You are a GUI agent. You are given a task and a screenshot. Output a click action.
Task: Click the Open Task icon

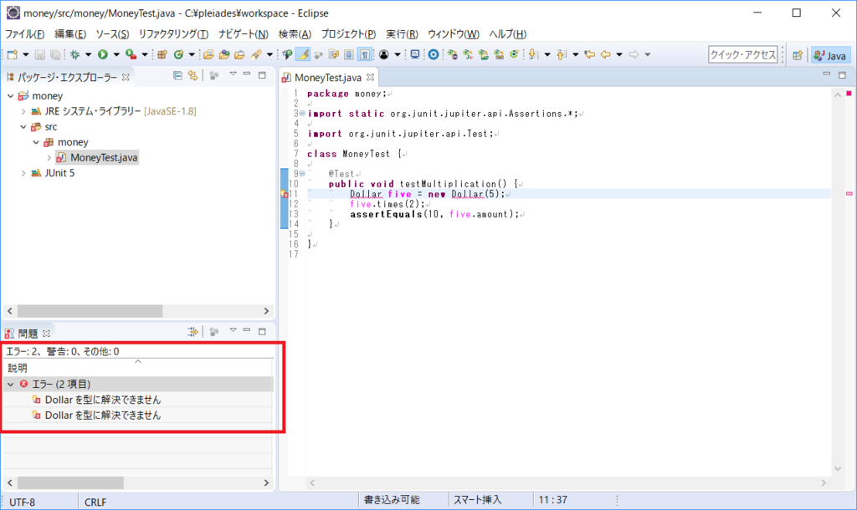pyautogui.click(x=239, y=54)
